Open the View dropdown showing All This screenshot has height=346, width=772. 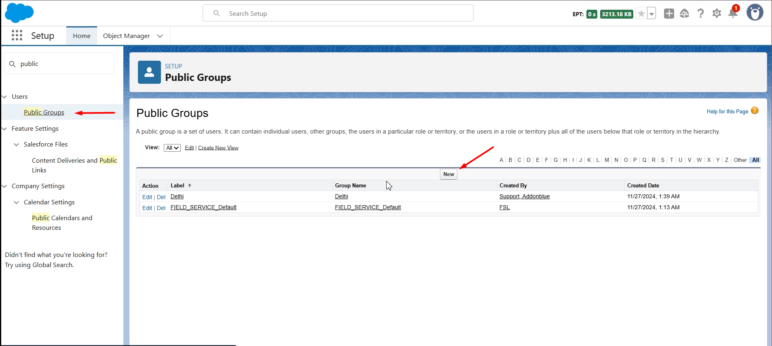[172, 148]
